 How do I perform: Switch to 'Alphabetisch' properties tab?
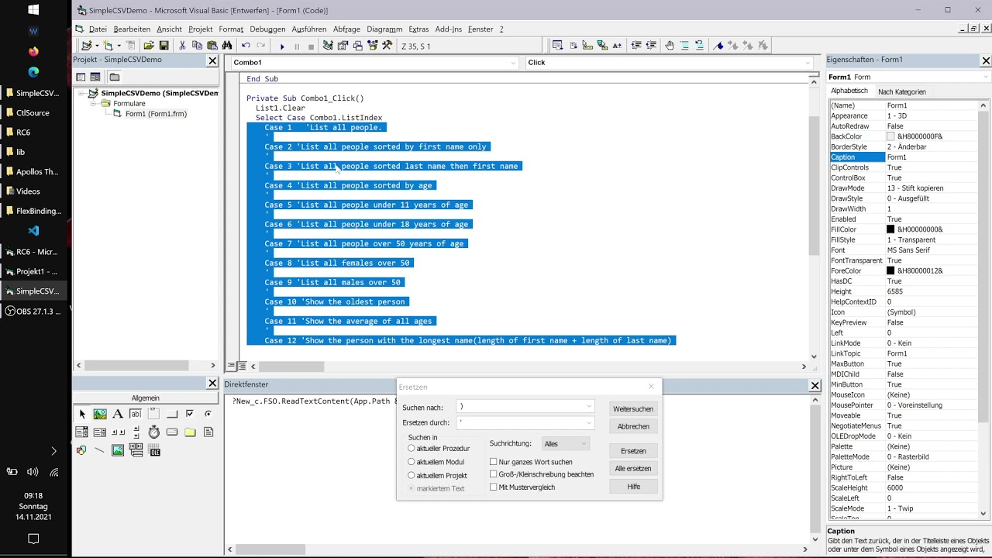point(849,91)
